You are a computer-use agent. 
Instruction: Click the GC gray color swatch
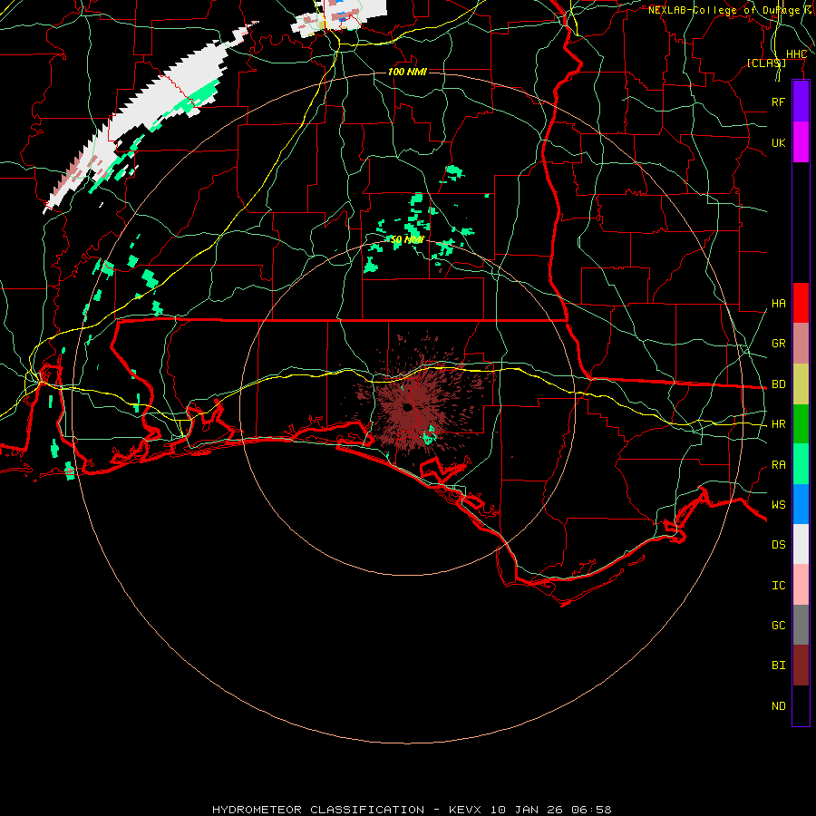click(801, 625)
